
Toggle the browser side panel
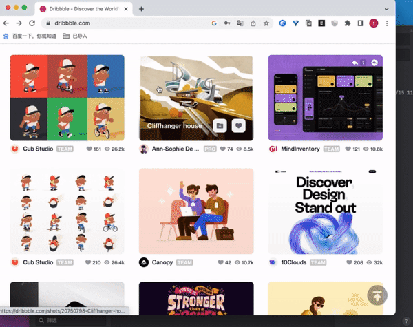[361, 23]
